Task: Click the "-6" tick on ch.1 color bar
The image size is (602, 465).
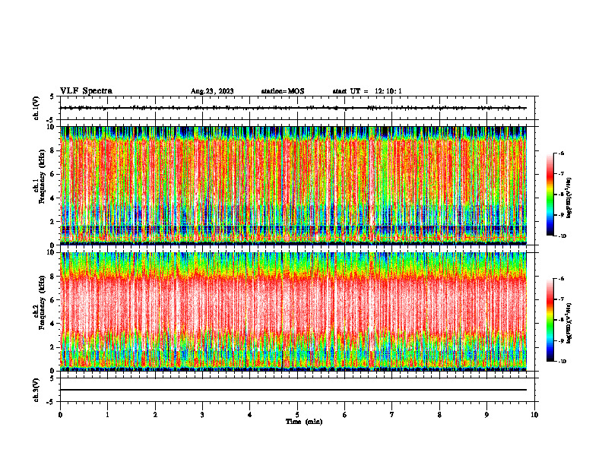Action: (561, 153)
